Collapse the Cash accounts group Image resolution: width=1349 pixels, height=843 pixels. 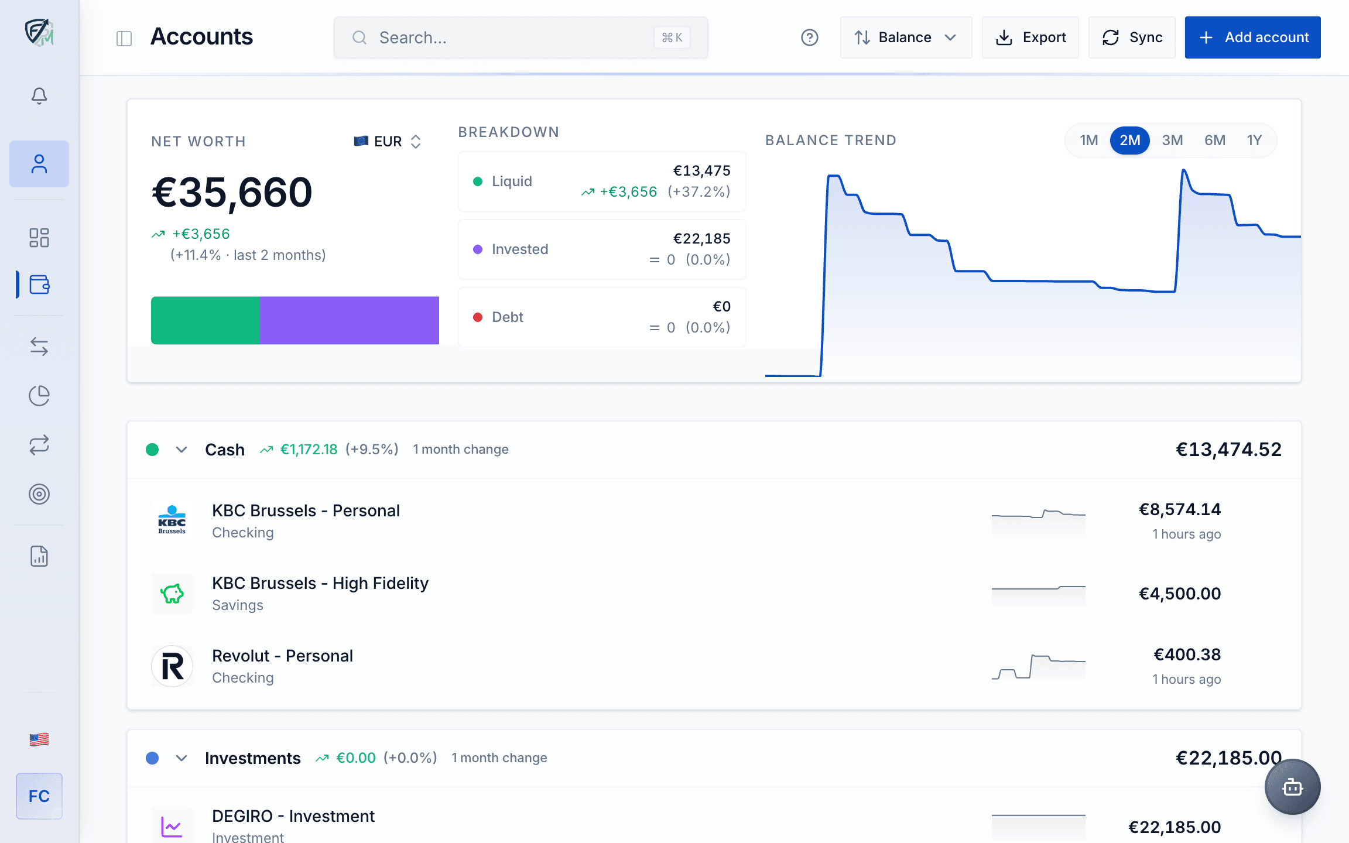tap(182, 450)
